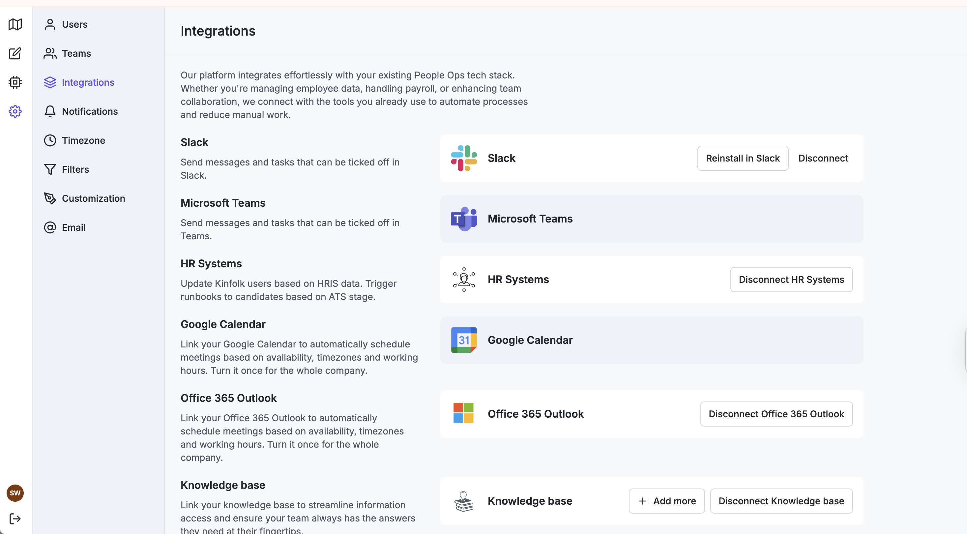
Task: Click the at-sign icon beside Email
Action: [50, 227]
